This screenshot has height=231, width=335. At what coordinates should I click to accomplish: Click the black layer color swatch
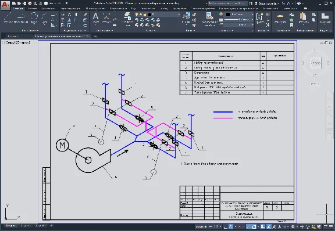(150, 15)
